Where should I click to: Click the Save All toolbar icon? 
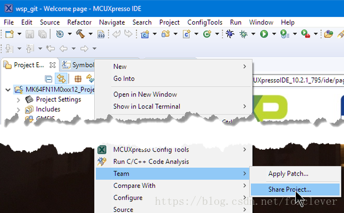coord(42,34)
